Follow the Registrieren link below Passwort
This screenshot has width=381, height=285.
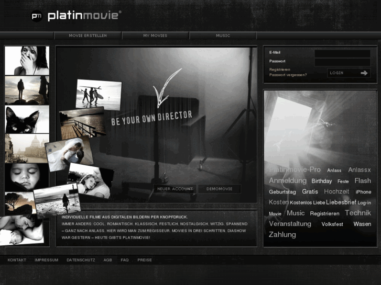click(280, 70)
